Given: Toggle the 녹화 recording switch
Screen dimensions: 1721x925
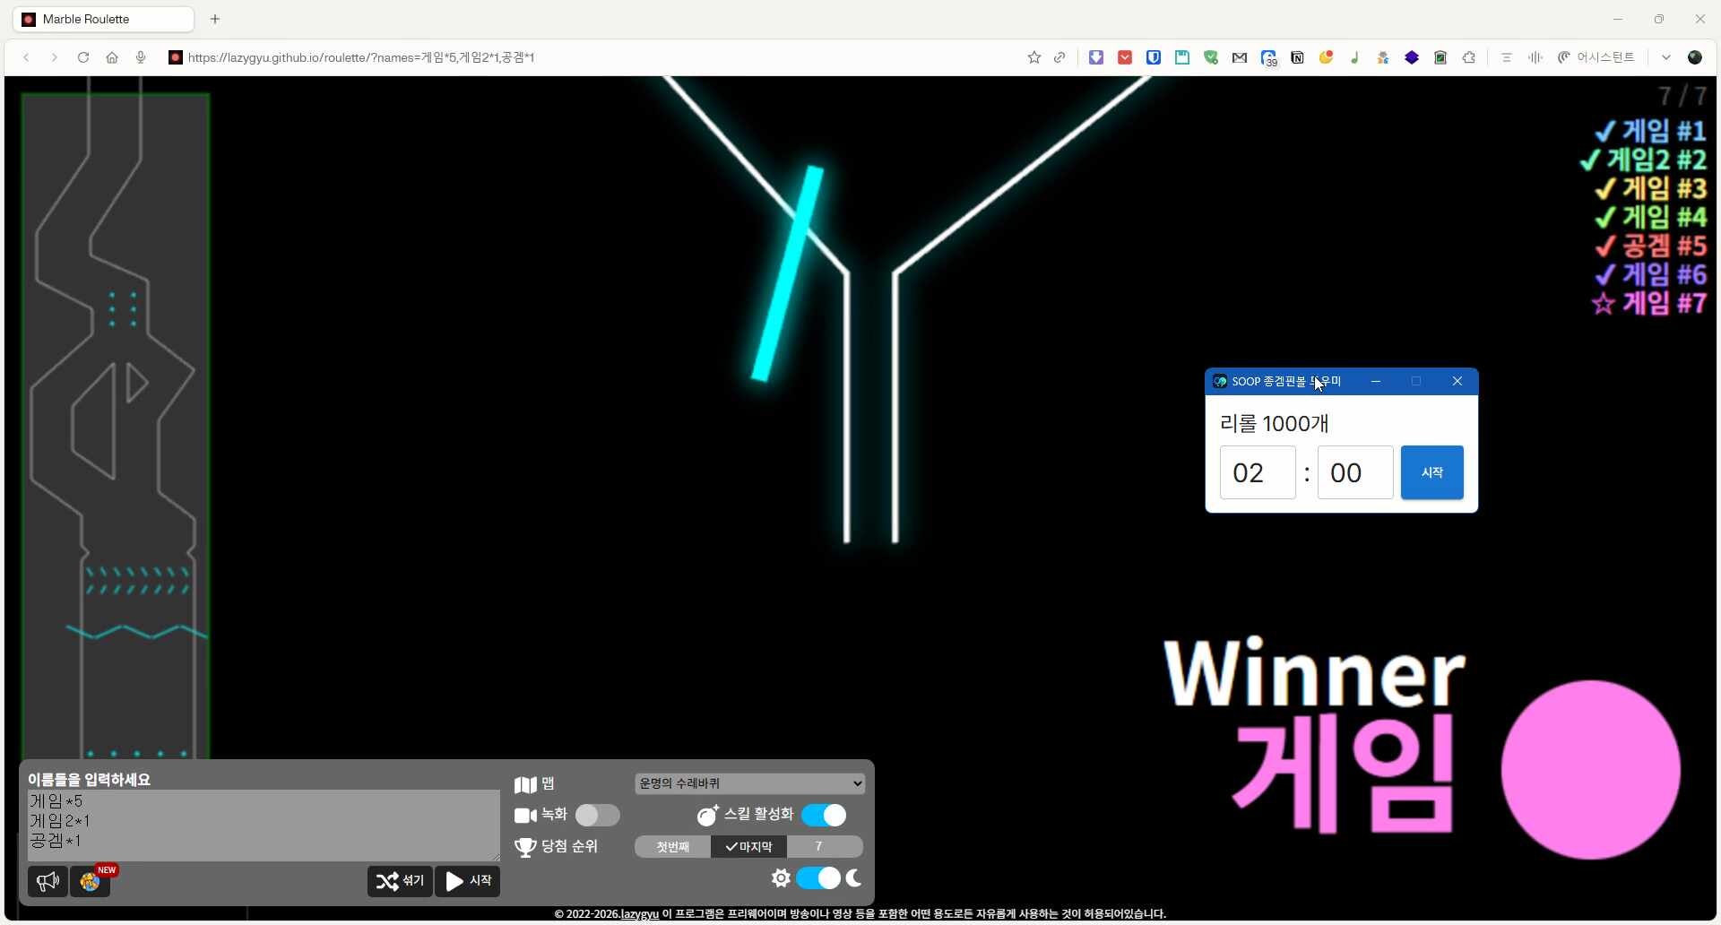Looking at the screenshot, I should pyautogui.click(x=597, y=815).
